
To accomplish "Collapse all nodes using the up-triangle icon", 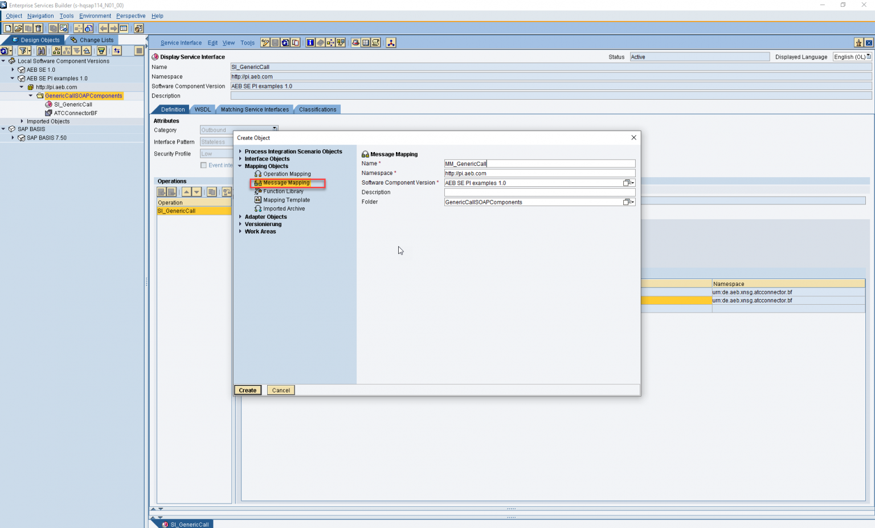I will click(x=86, y=50).
